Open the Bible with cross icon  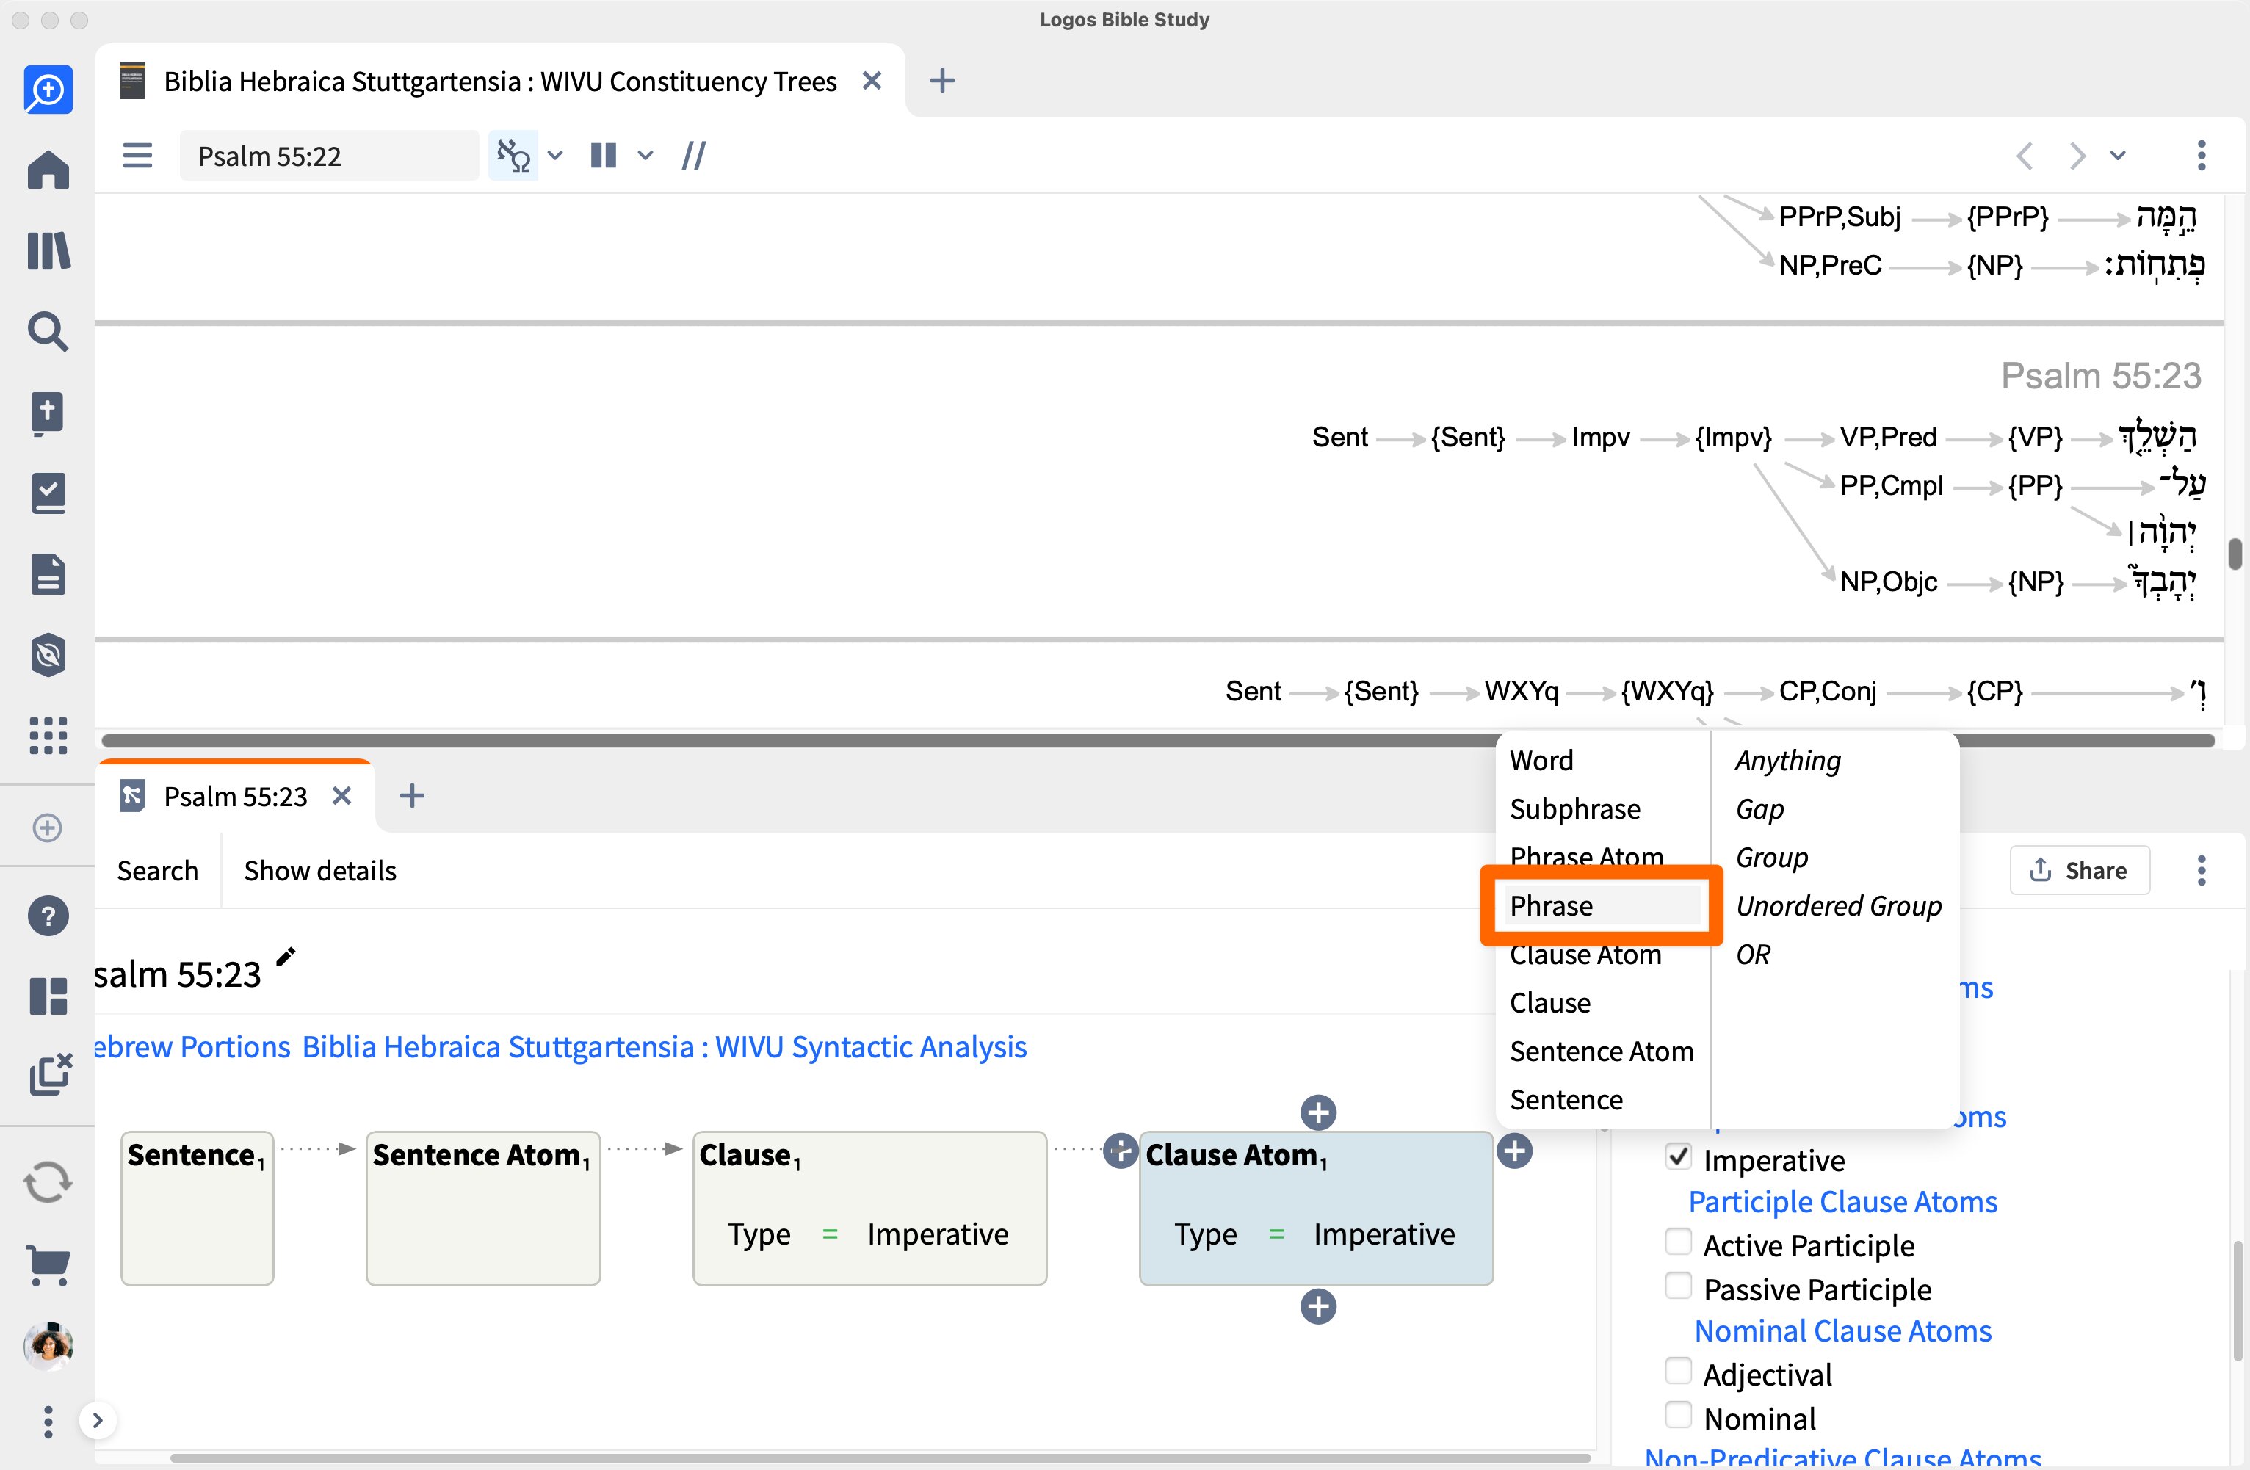point(47,413)
